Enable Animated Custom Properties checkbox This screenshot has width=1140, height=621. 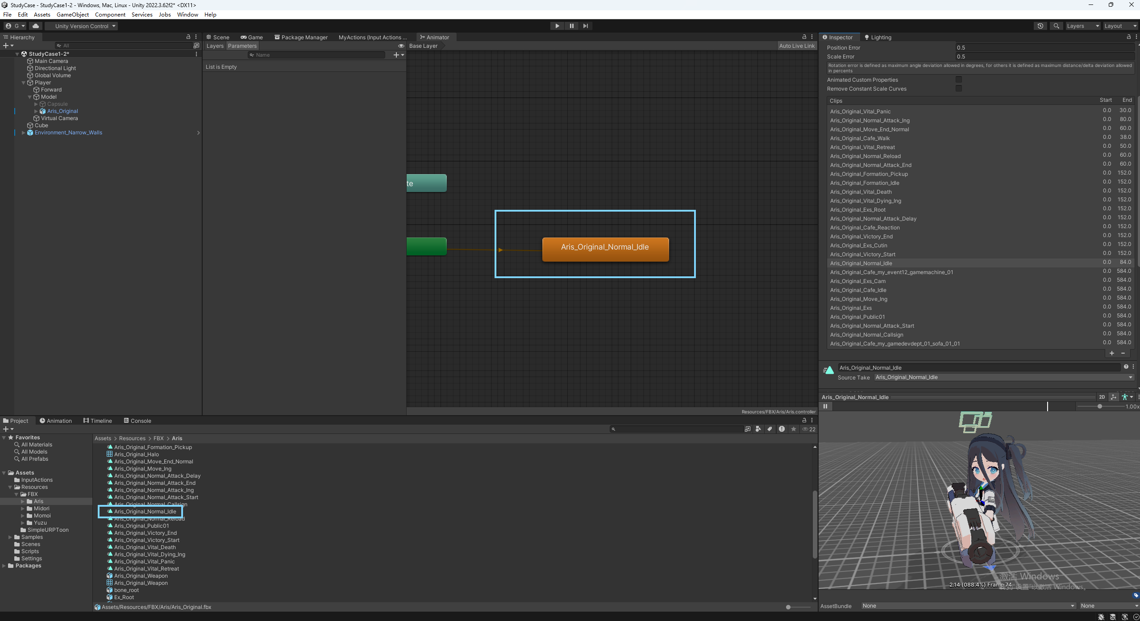pos(958,79)
